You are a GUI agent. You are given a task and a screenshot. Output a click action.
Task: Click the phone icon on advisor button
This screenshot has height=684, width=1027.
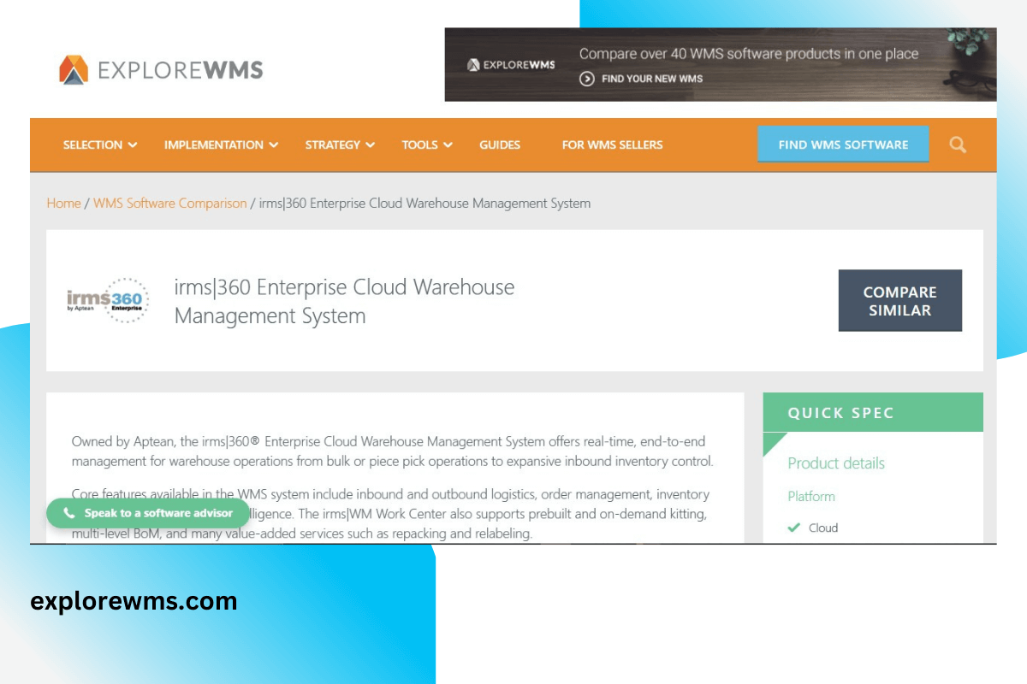[68, 514]
